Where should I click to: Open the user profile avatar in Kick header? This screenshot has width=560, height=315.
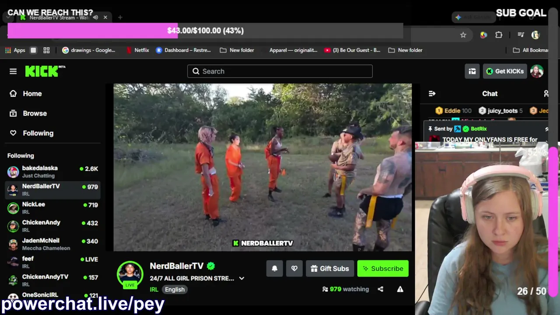537,71
